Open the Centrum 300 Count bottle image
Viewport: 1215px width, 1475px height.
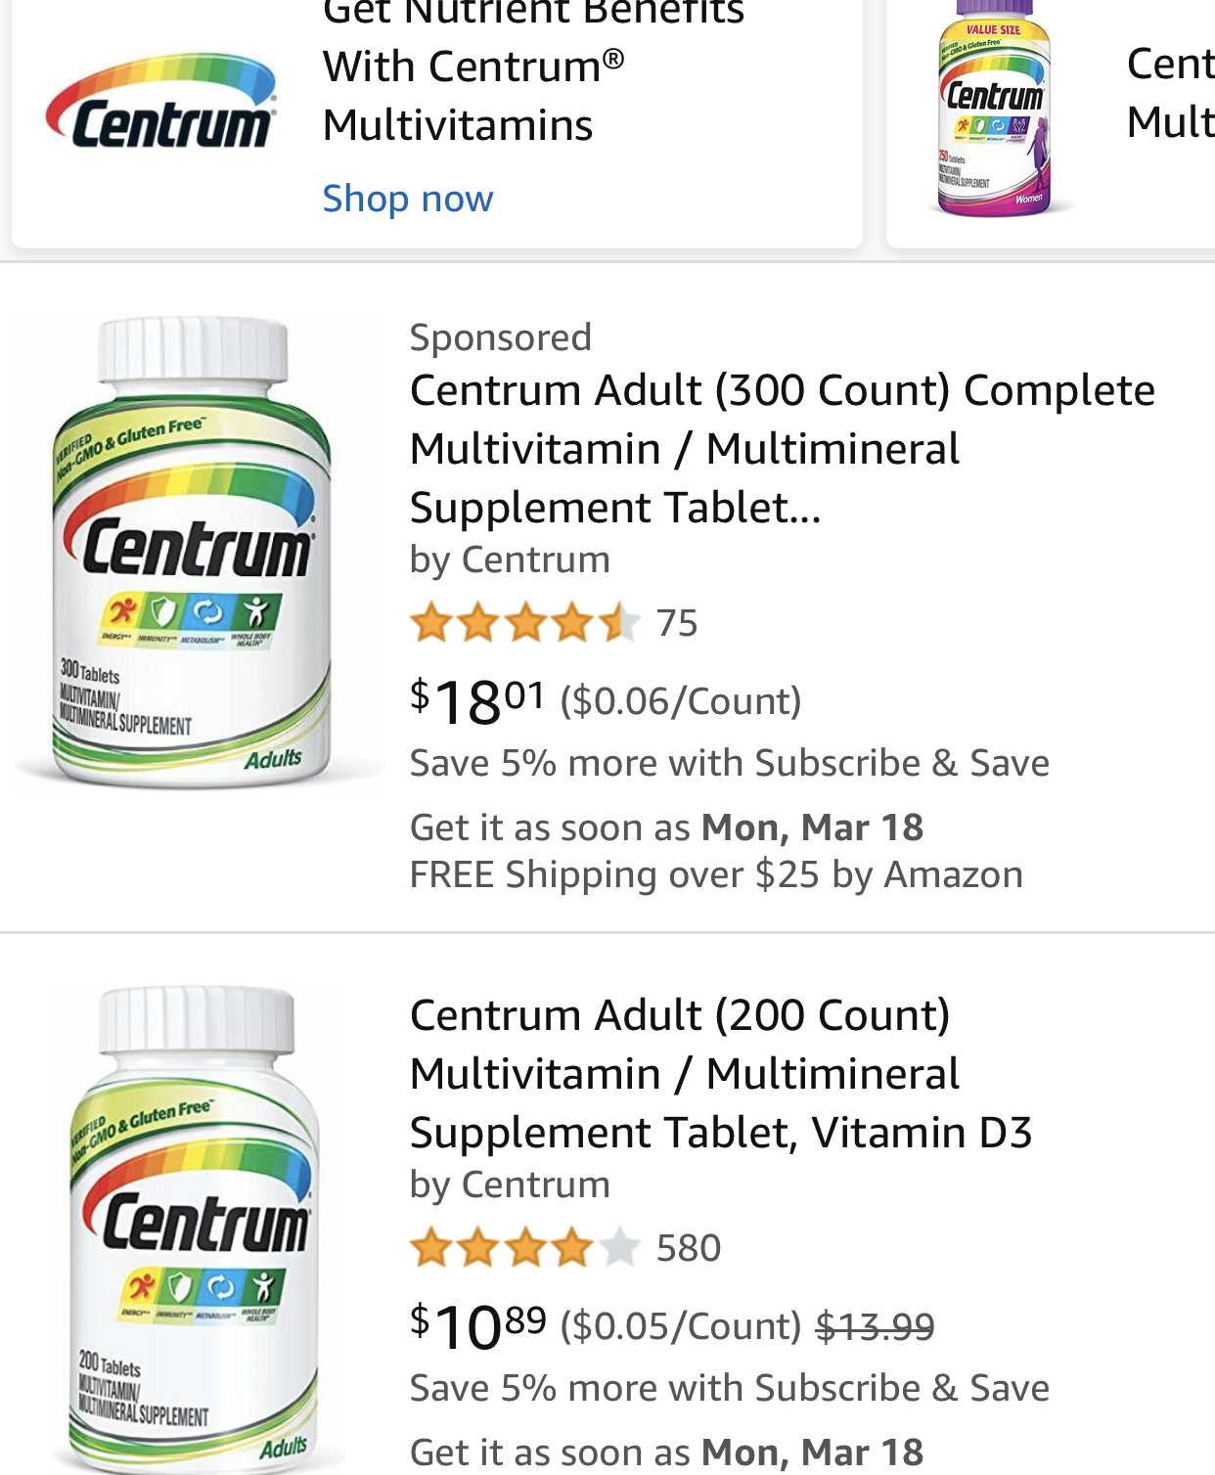click(x=193, y=552)
